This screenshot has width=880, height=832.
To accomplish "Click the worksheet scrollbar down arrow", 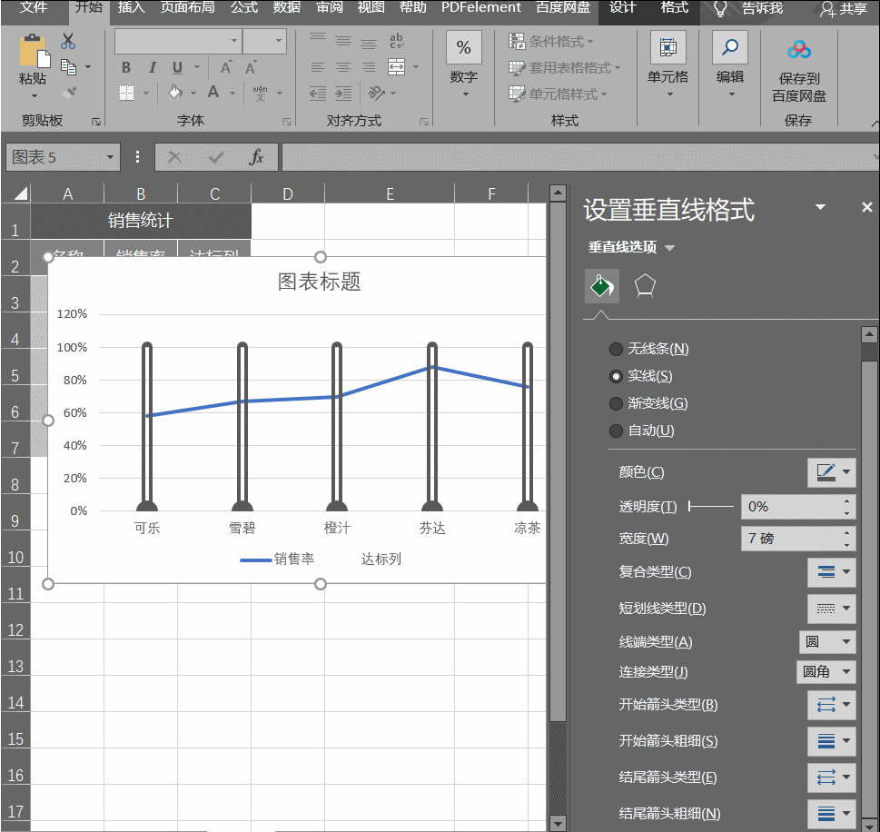I will [558, 824].
